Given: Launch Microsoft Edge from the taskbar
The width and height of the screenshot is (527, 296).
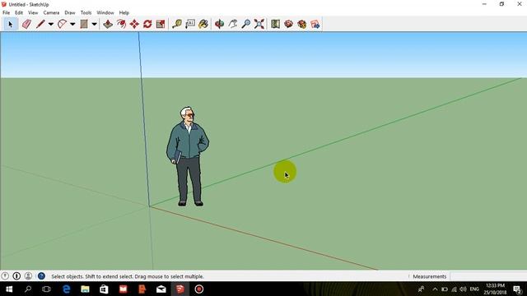Looking at the screenshot, I should tap(66, 289).
